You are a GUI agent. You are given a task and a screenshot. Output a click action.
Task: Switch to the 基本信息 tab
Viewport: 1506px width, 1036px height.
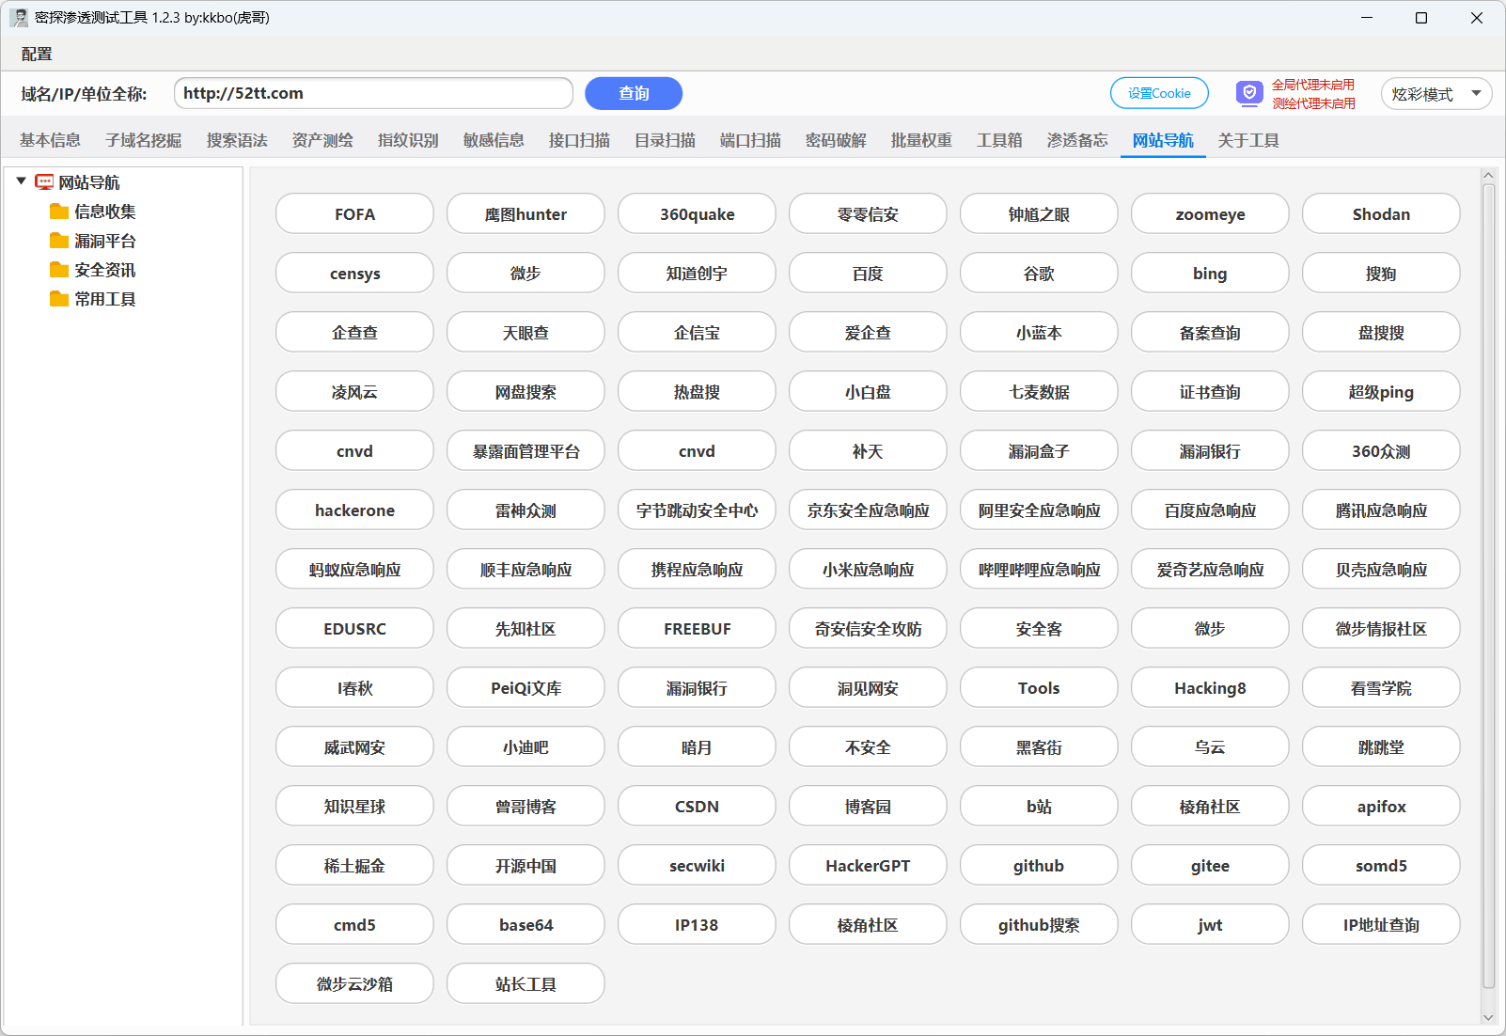tap(50, 140)
